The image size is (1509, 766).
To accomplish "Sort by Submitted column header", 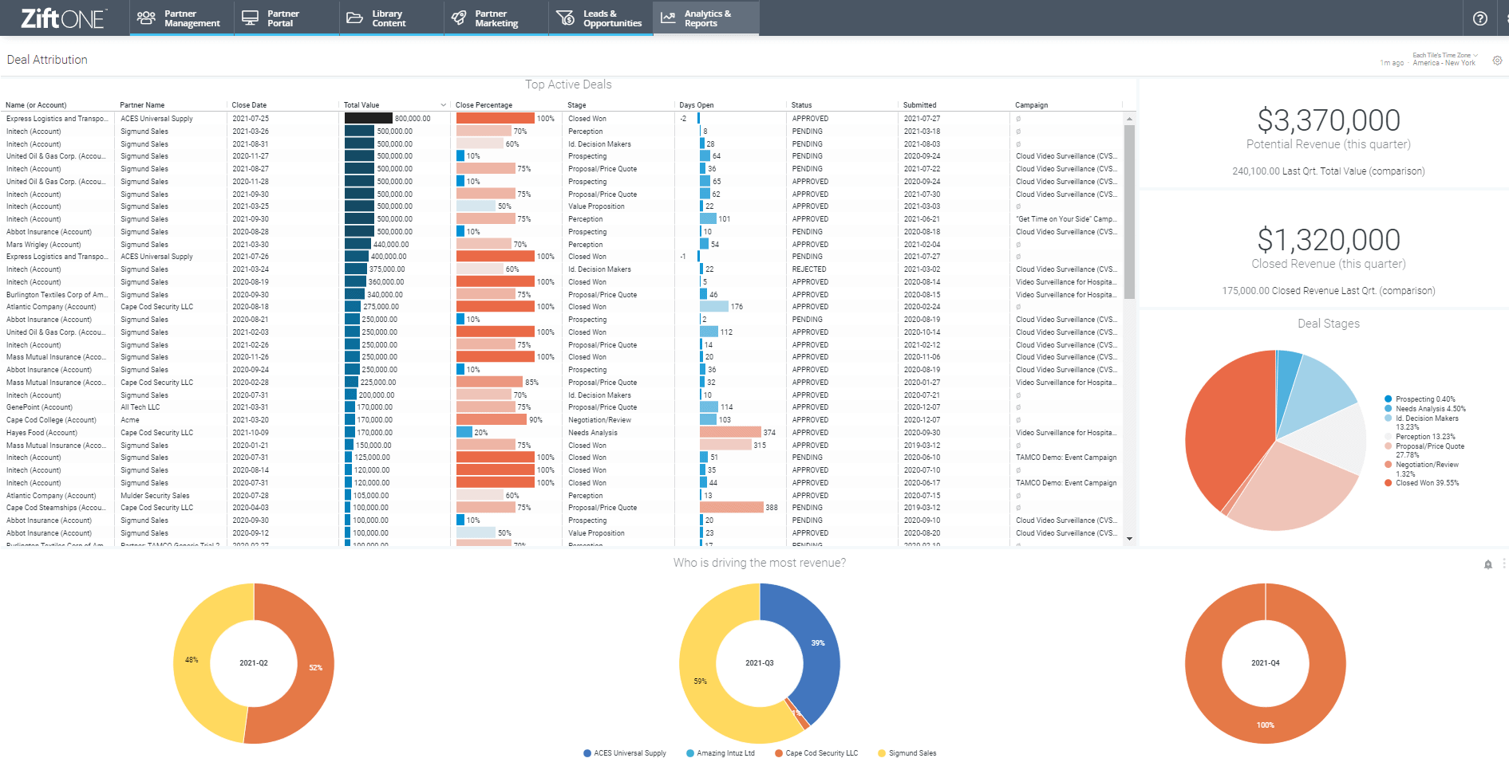I will tap(920, 105).
